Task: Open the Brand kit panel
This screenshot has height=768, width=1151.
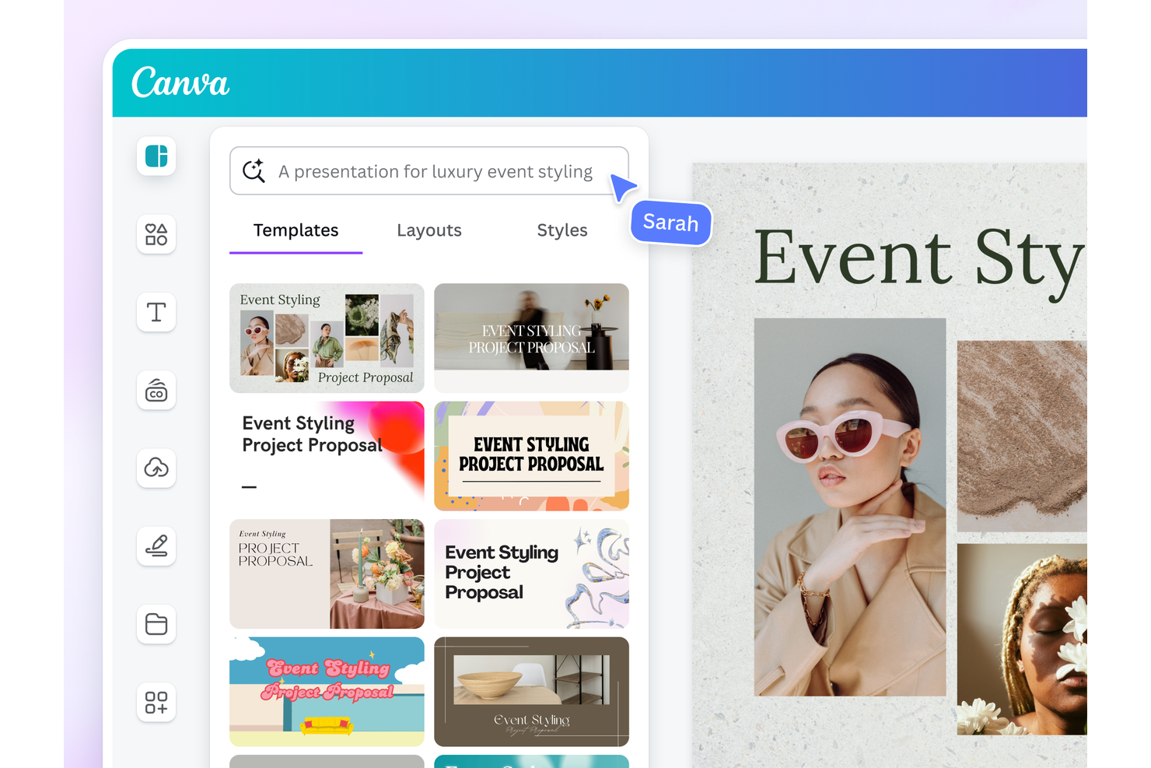Action: click(x=156, y=391)
